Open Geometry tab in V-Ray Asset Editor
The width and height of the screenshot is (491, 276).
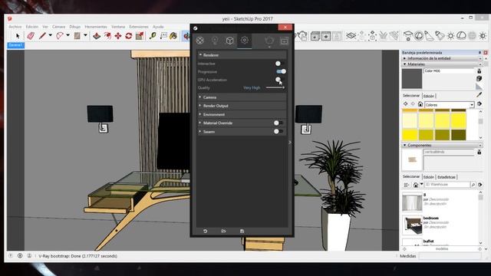click(230, 41)
